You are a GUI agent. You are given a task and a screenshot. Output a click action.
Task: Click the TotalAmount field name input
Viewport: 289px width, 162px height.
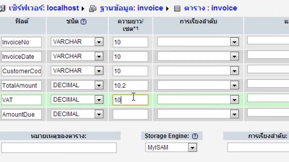coord(22,85)
